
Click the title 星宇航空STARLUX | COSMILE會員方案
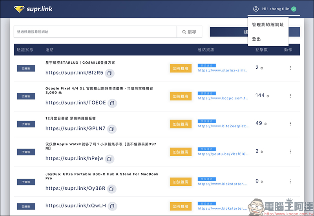(x=80, y=62)
